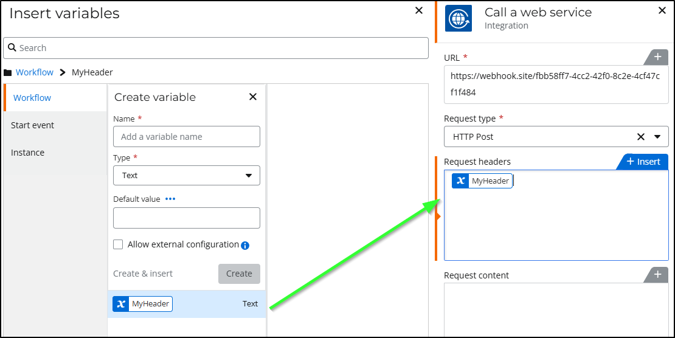Clear the HTTP Post request type selection

coord(640,137)
